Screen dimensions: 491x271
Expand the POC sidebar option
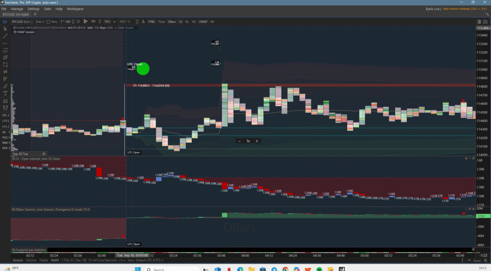click(x=6, y=137)
